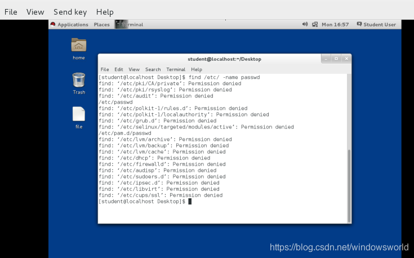
Task: Open the terminal's View menu
Action: (x=134, y=69)
